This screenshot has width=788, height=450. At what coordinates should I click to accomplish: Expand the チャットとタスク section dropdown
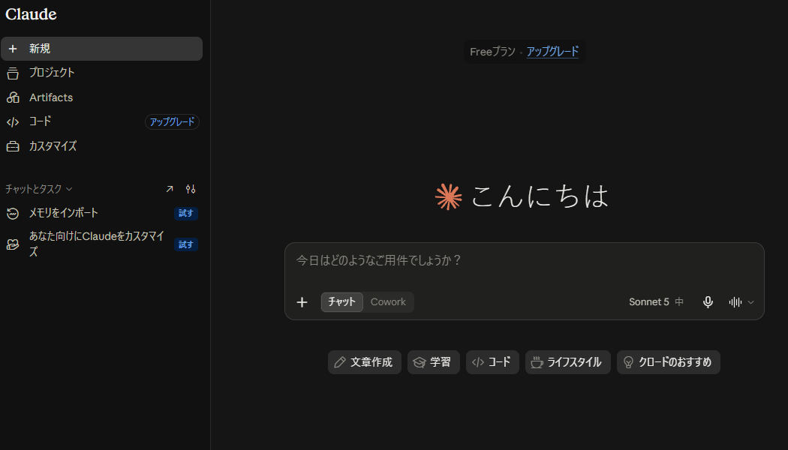tap(39, 189)
